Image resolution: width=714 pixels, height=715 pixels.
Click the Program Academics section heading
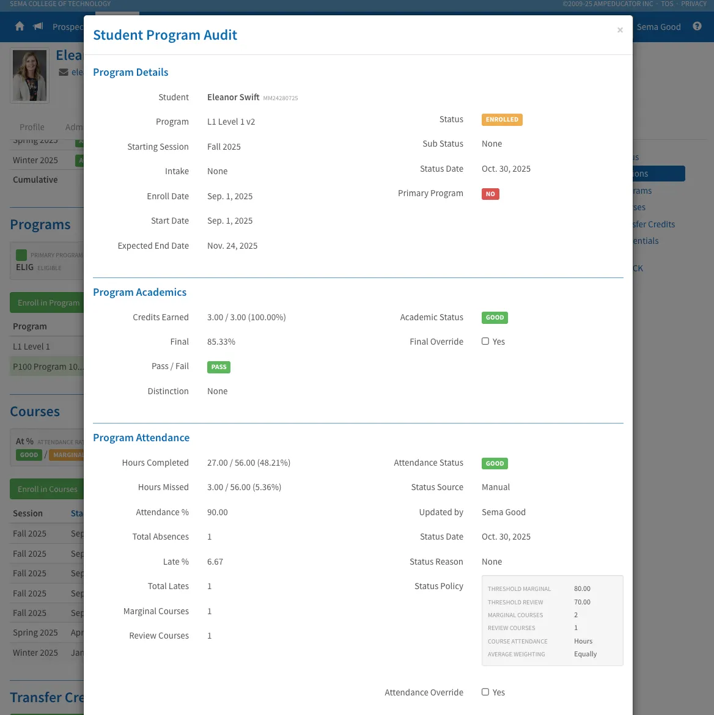click(x=139, y=292)
